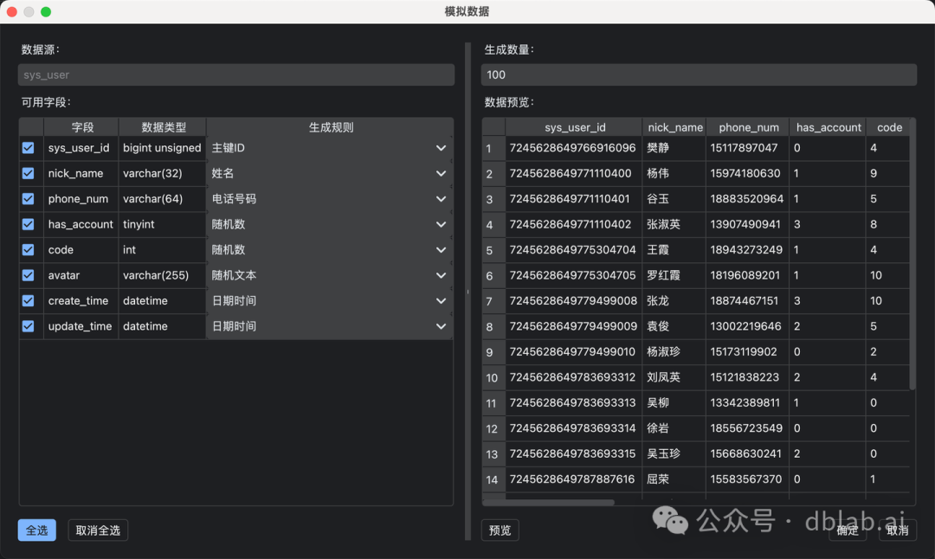Toggle the update_time field checkbox
The image size is (935, 559).
28,325
